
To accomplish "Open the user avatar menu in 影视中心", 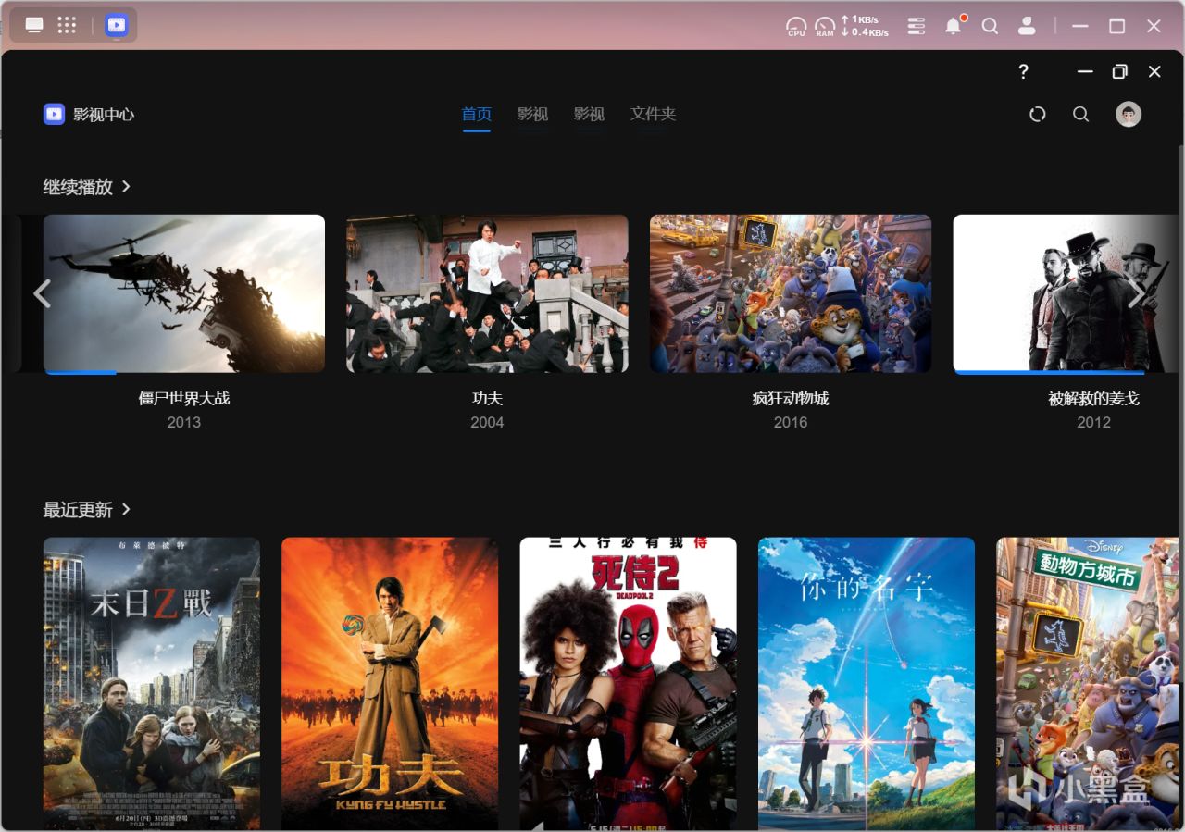I will coord(1128,114).
